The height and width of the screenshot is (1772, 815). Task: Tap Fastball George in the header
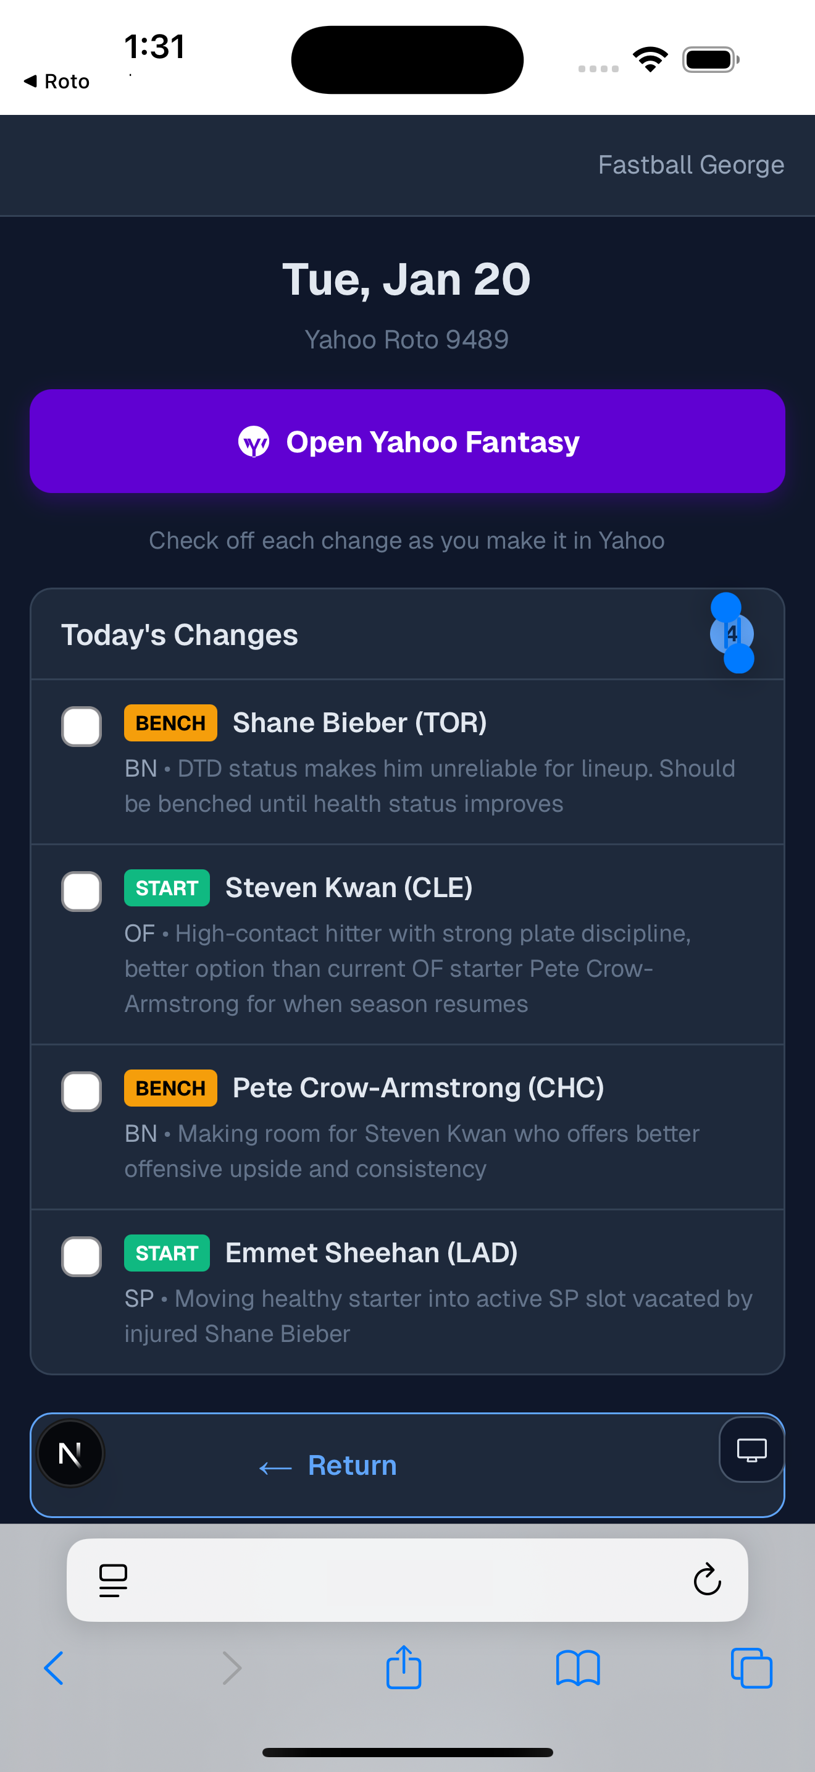(691, 165)
